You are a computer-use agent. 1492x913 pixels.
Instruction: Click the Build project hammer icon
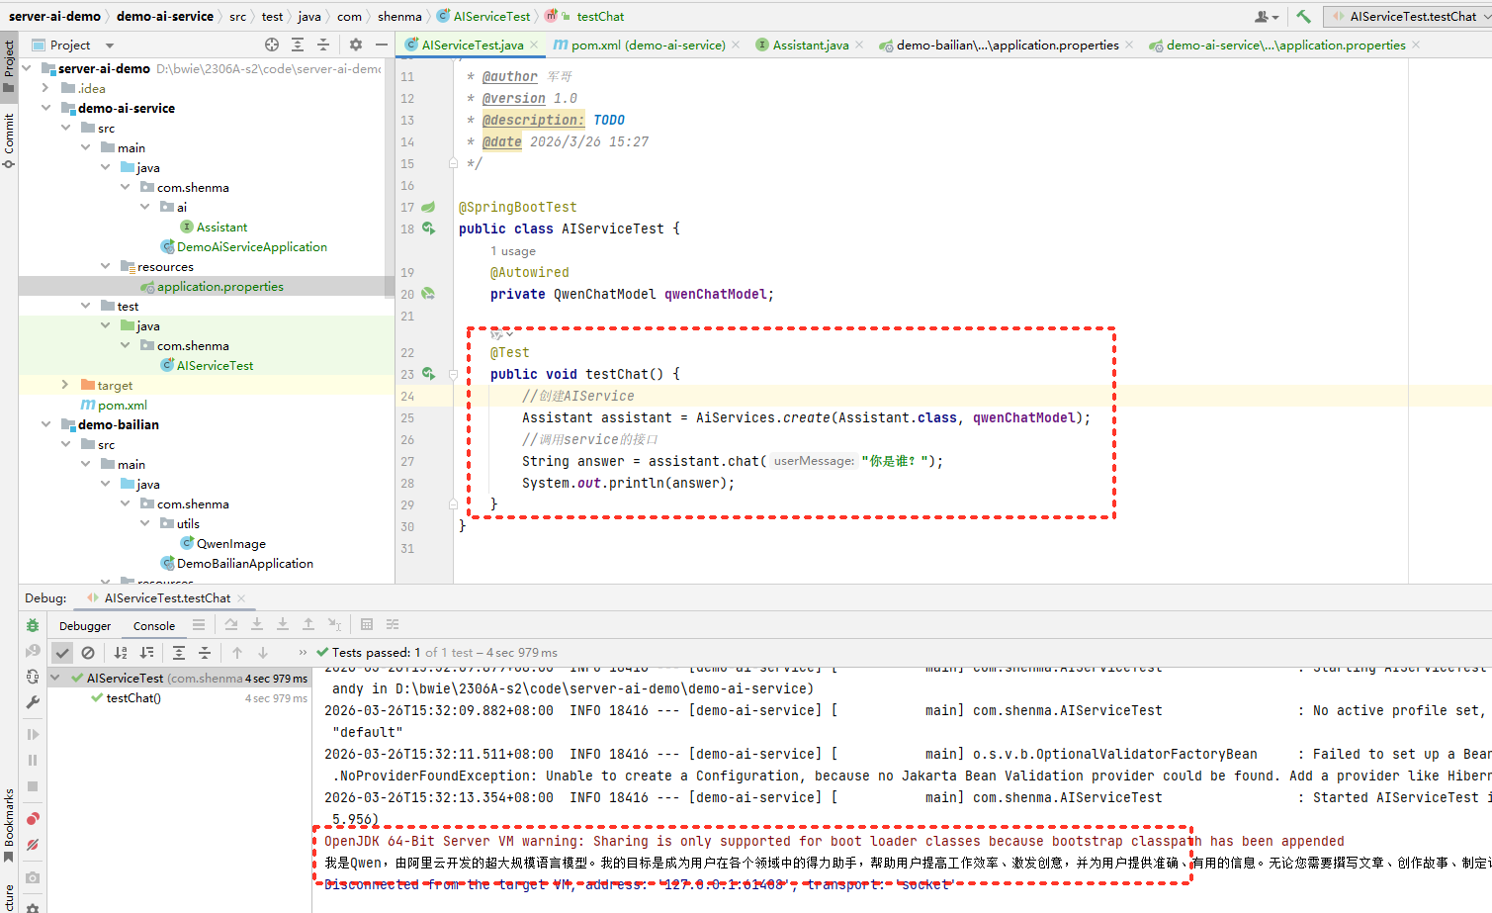coord(1303,17)
